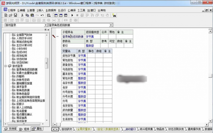Open the C.编译 menu

point(72,10)
